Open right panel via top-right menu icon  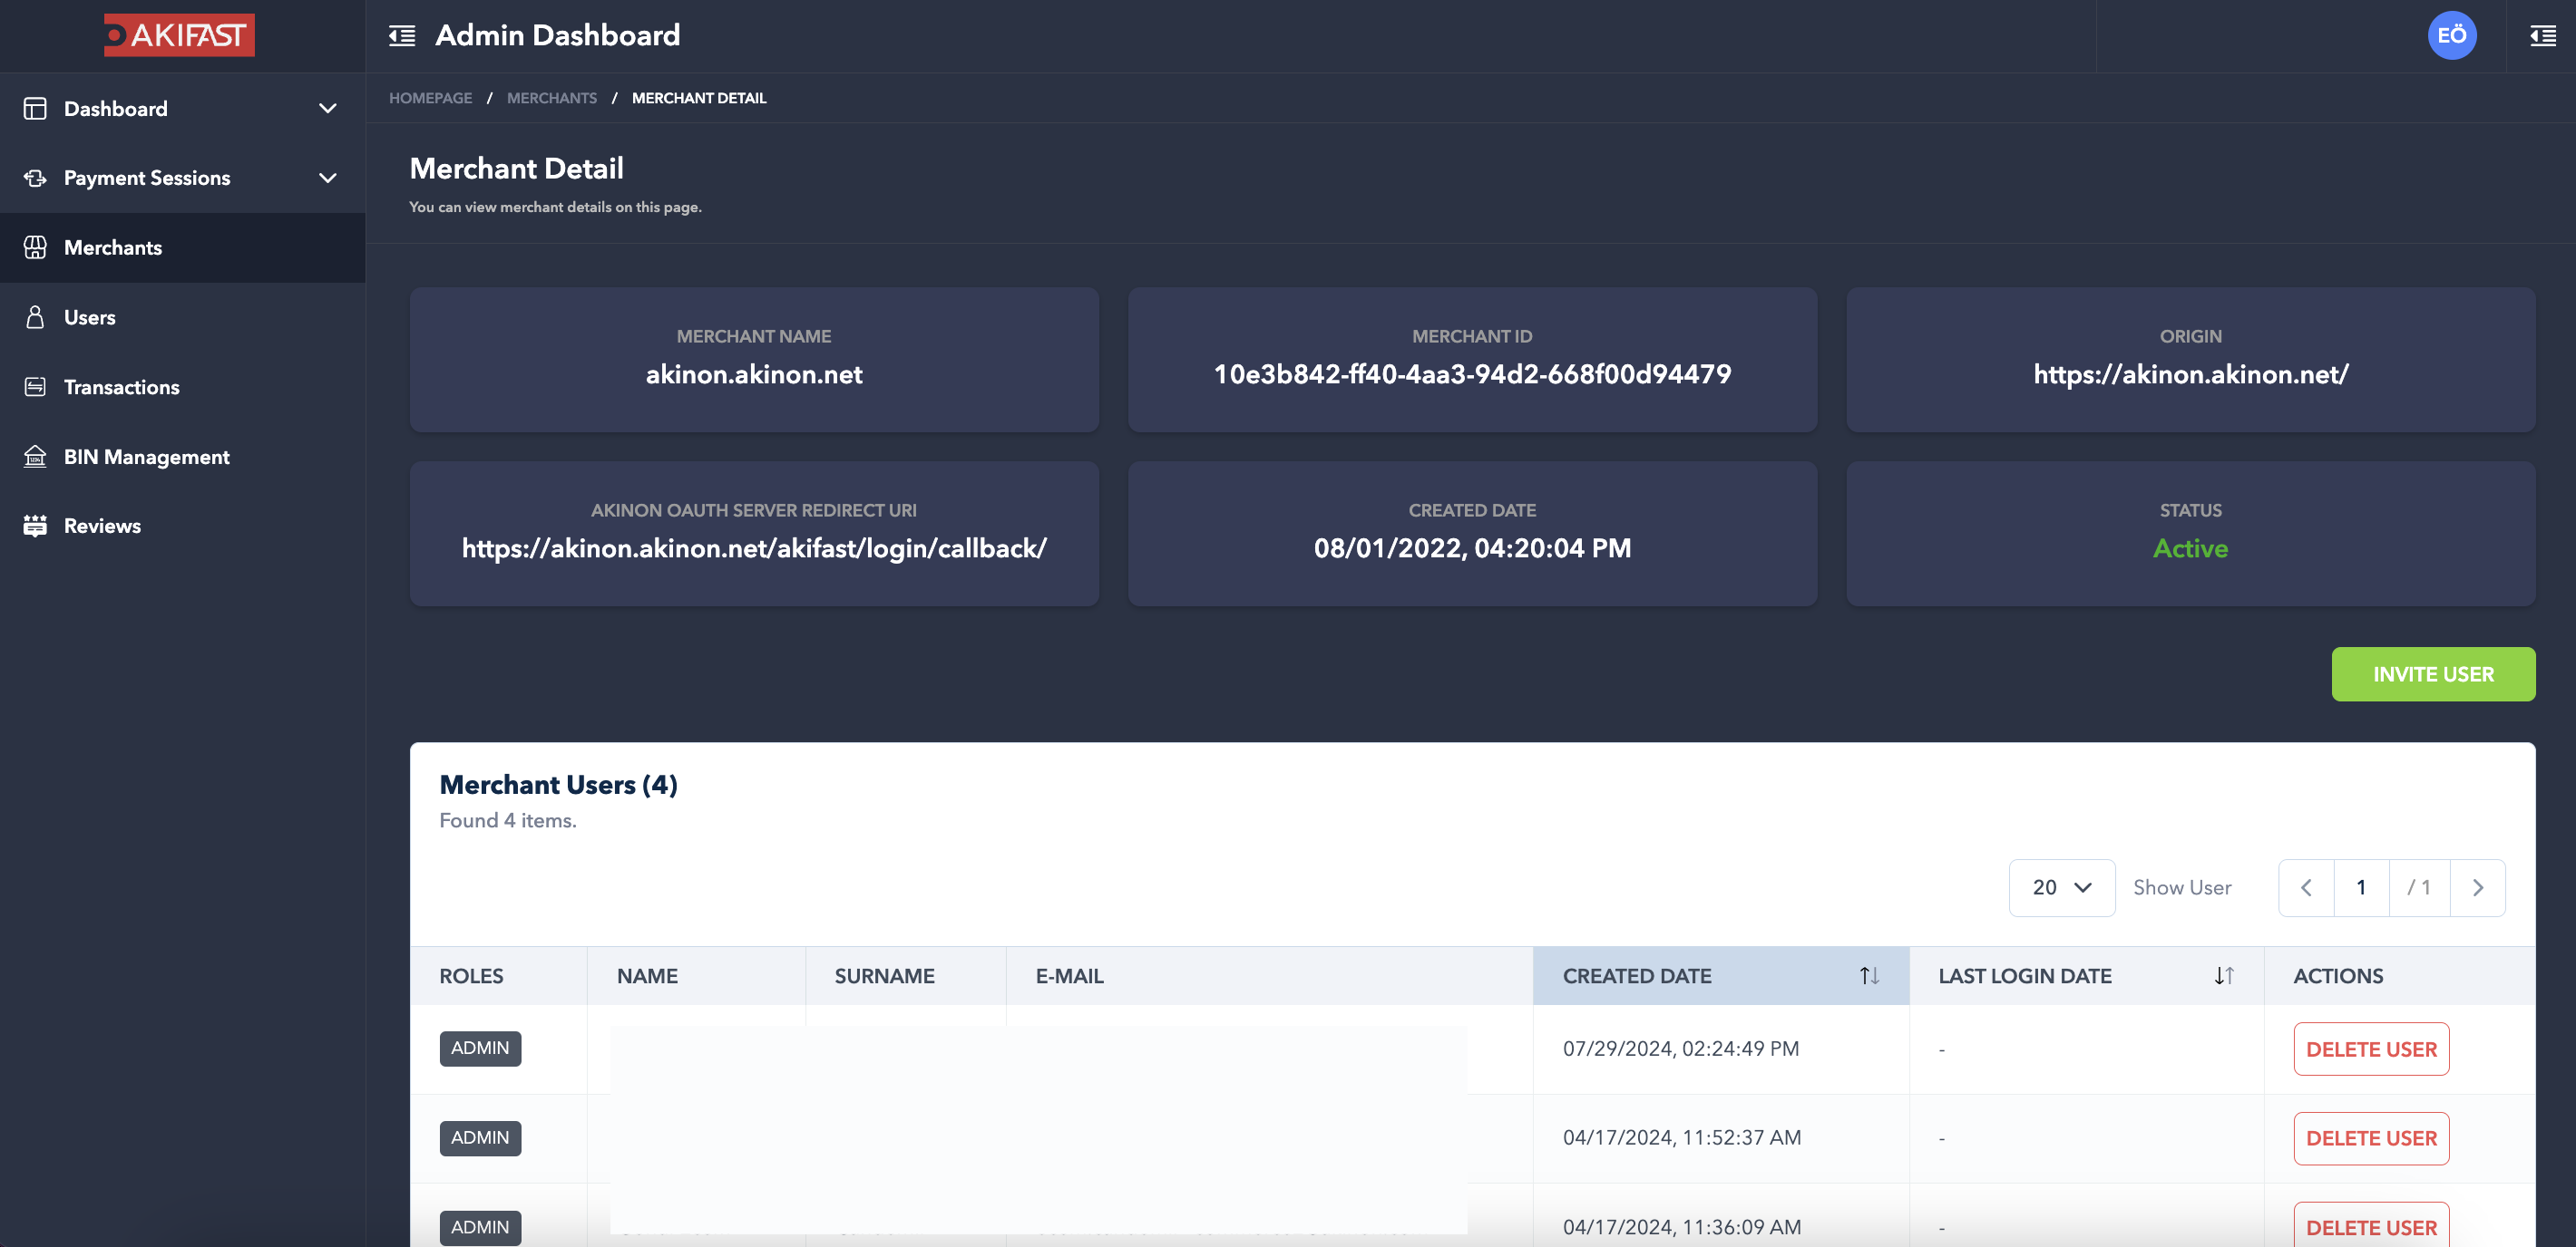coord(2542,36)
